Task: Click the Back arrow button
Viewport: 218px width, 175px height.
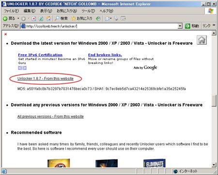Action: 9,18
